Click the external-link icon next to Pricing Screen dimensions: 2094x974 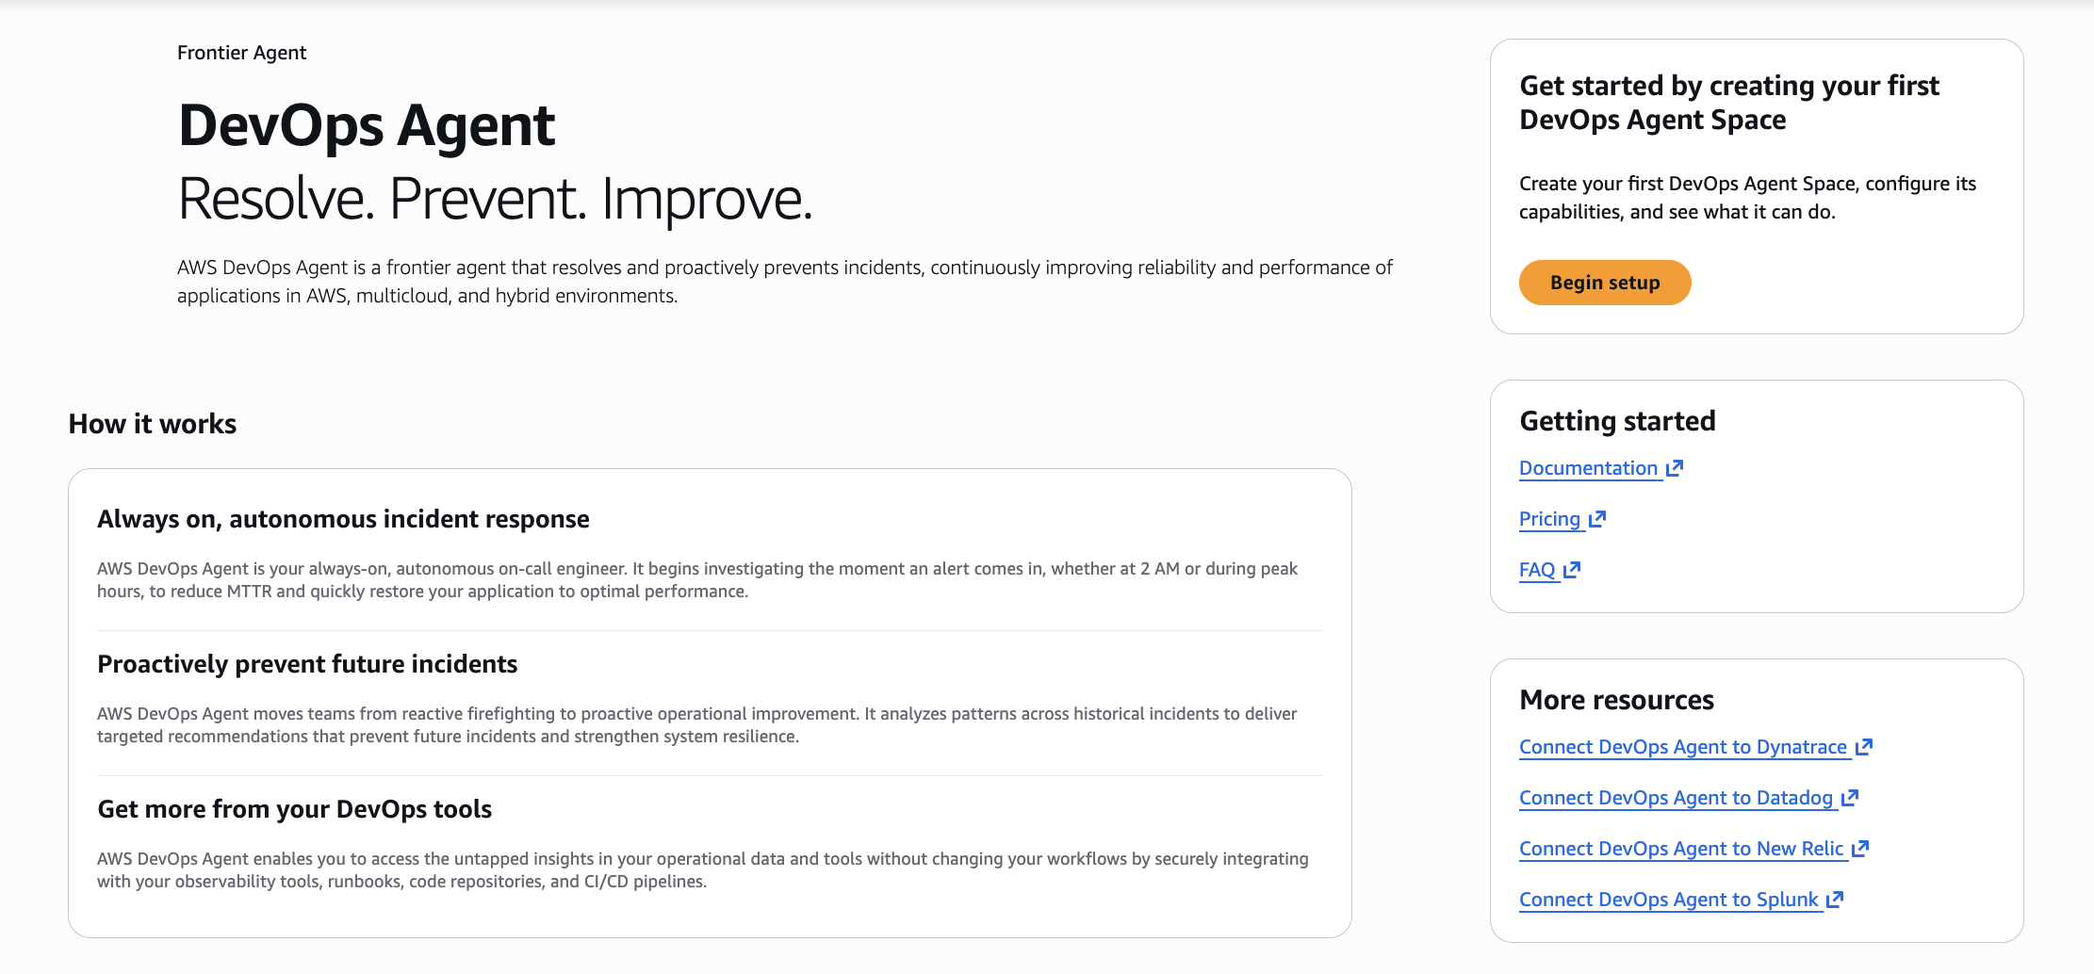point(1597,519)
